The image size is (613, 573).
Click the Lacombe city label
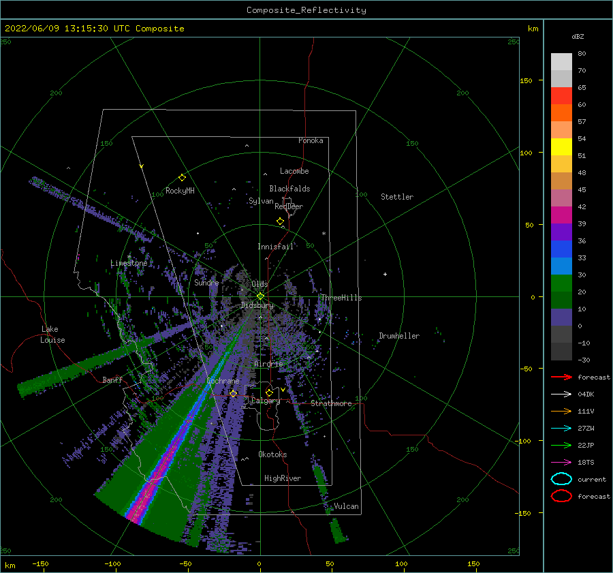(294, 171)
